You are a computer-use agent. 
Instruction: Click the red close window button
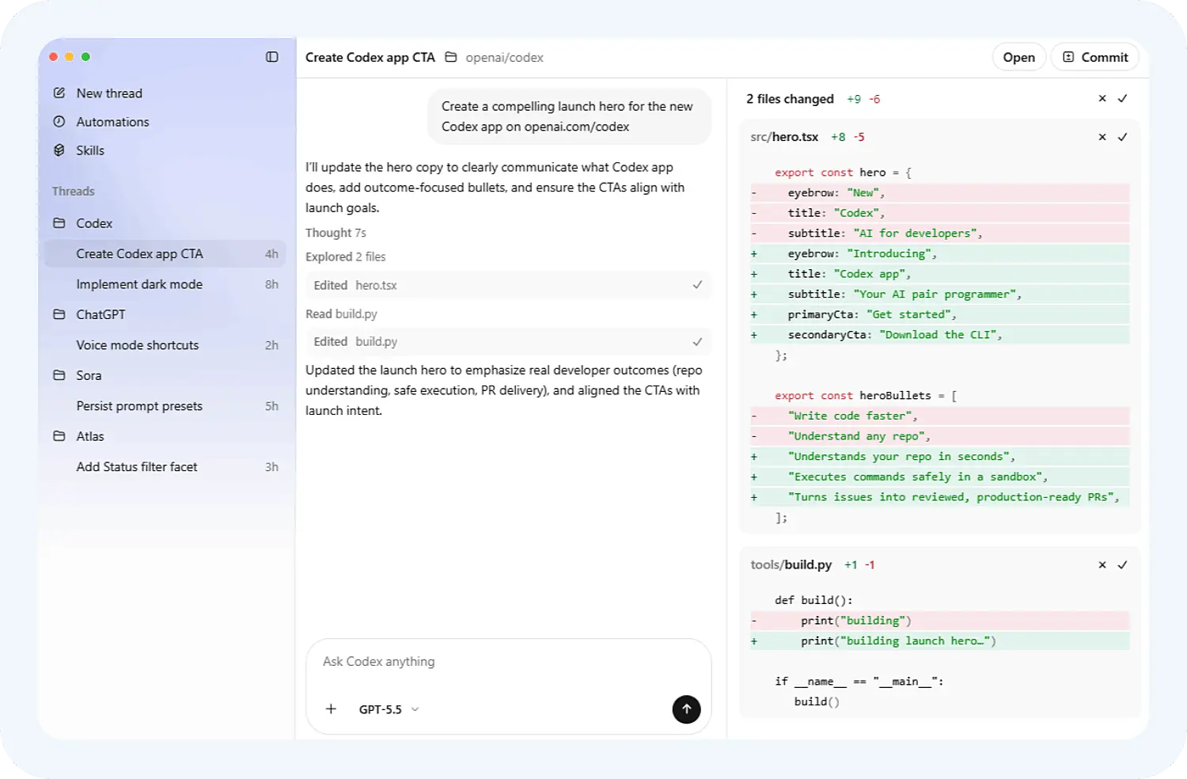(54, 57)
